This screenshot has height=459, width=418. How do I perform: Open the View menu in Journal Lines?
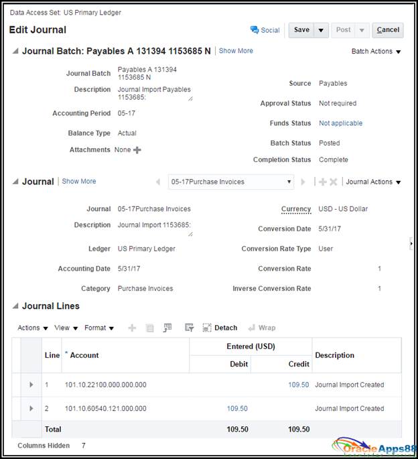[66, 328]
